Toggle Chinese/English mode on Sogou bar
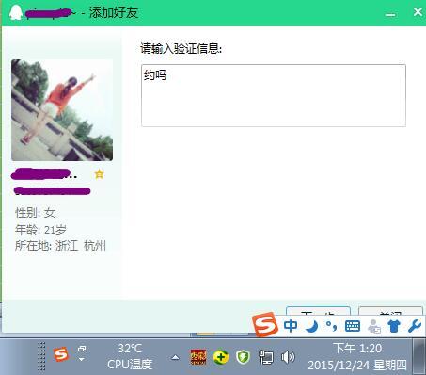 (291, 326)
